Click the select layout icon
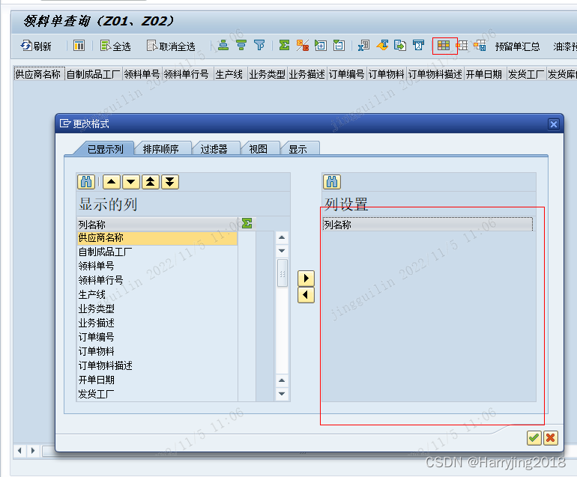The image size is (577, 477). [x=462, y=45]
